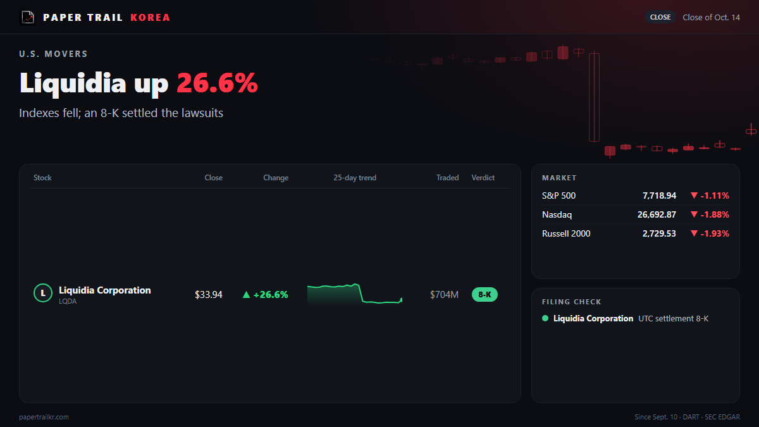This screenshot has width=759, height=427.
Task: Click the Stock column header
Action: click(x=42, y=178)
